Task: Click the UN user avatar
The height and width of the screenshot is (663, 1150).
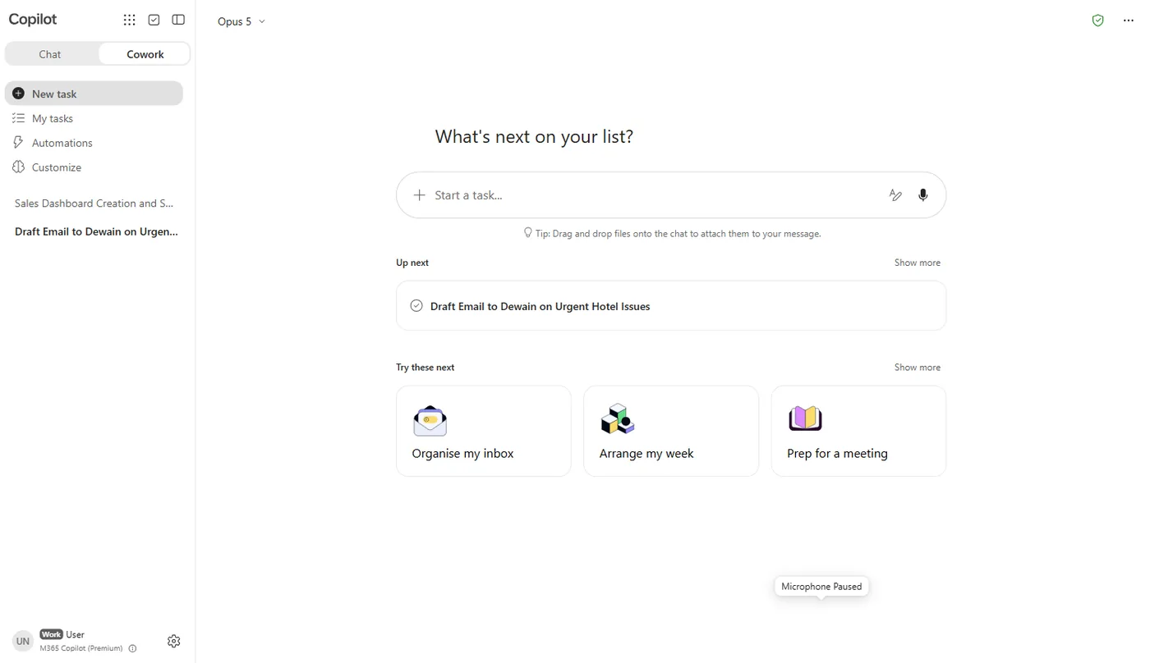Action: pos(23,641)
